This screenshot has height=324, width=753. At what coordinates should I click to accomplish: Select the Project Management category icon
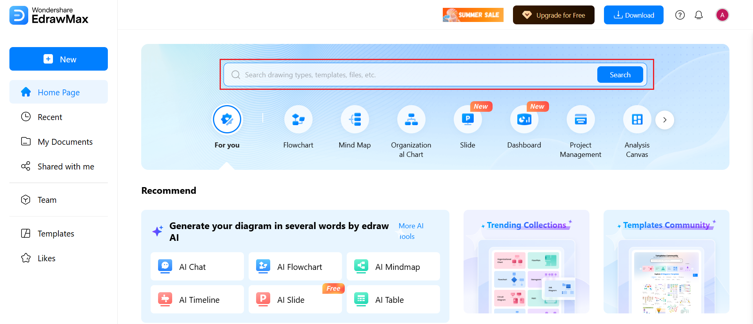point(581,119)
